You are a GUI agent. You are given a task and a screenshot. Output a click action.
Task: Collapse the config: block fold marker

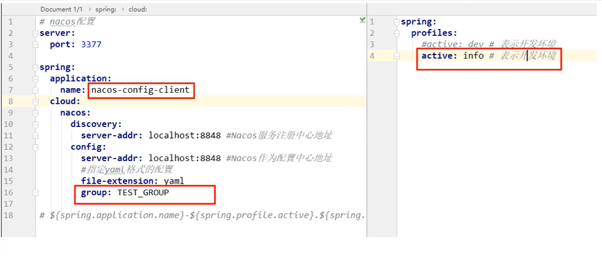point(36,147)
